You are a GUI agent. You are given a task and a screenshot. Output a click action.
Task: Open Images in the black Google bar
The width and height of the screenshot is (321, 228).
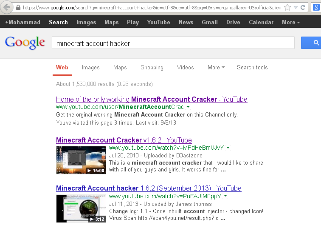pos(86,22)
